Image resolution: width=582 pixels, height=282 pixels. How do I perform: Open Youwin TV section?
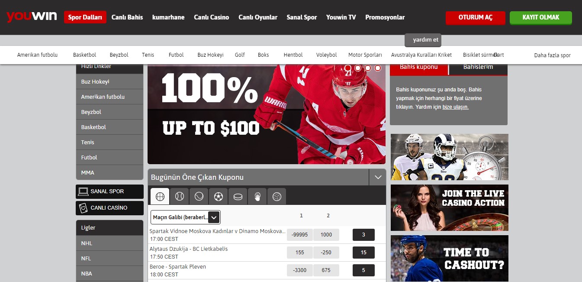tap(341, 17)
